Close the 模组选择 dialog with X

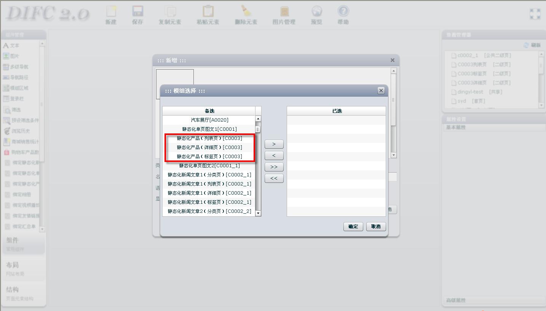click(x=381, y=90)
